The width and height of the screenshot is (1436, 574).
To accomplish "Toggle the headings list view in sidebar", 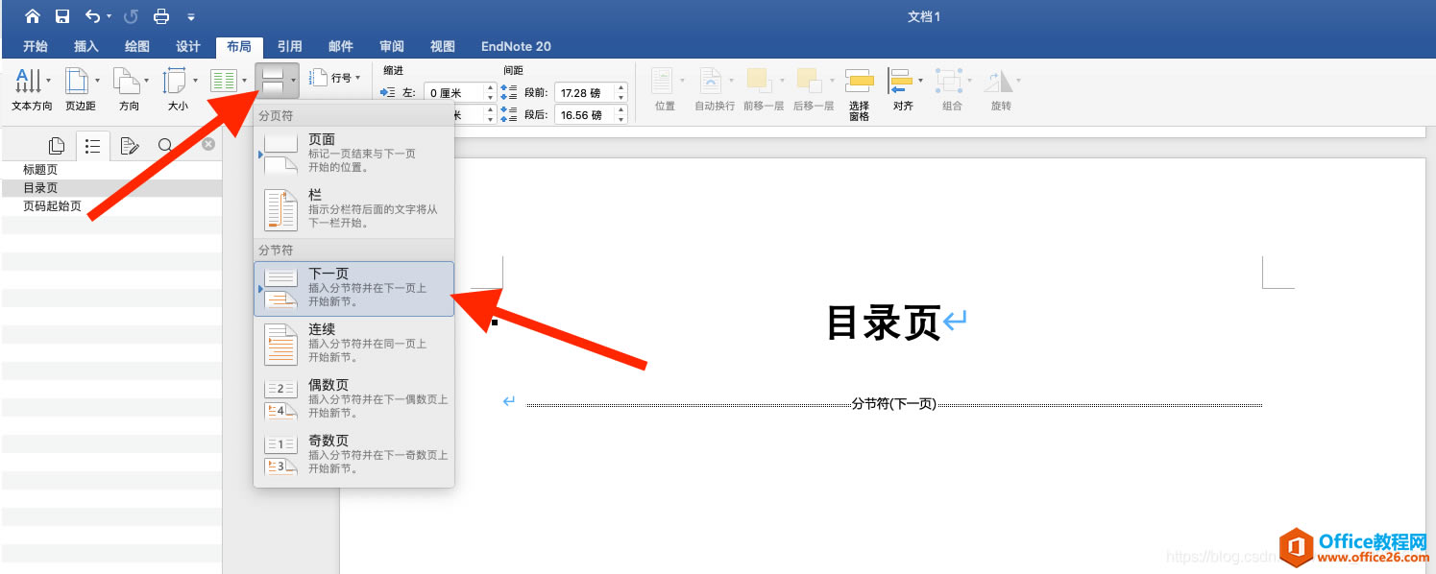I will coord(92,145).
